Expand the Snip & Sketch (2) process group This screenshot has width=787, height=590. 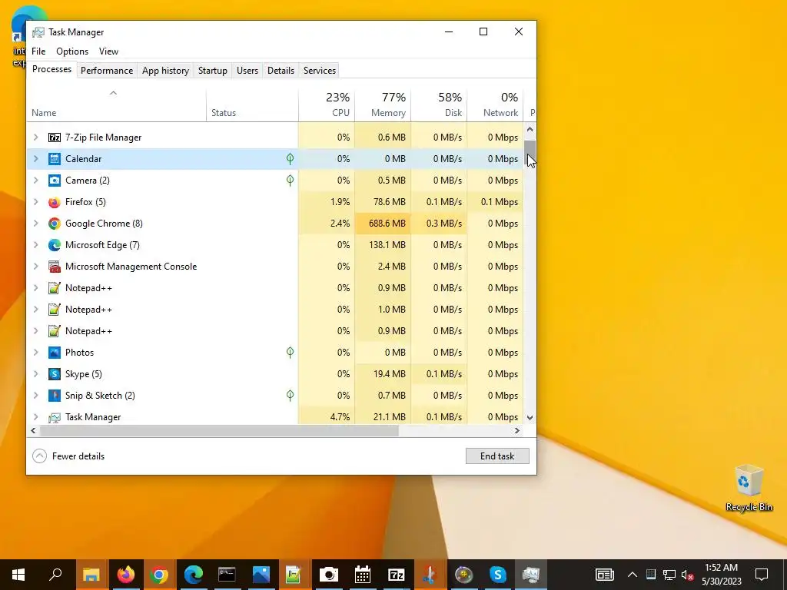35,396
